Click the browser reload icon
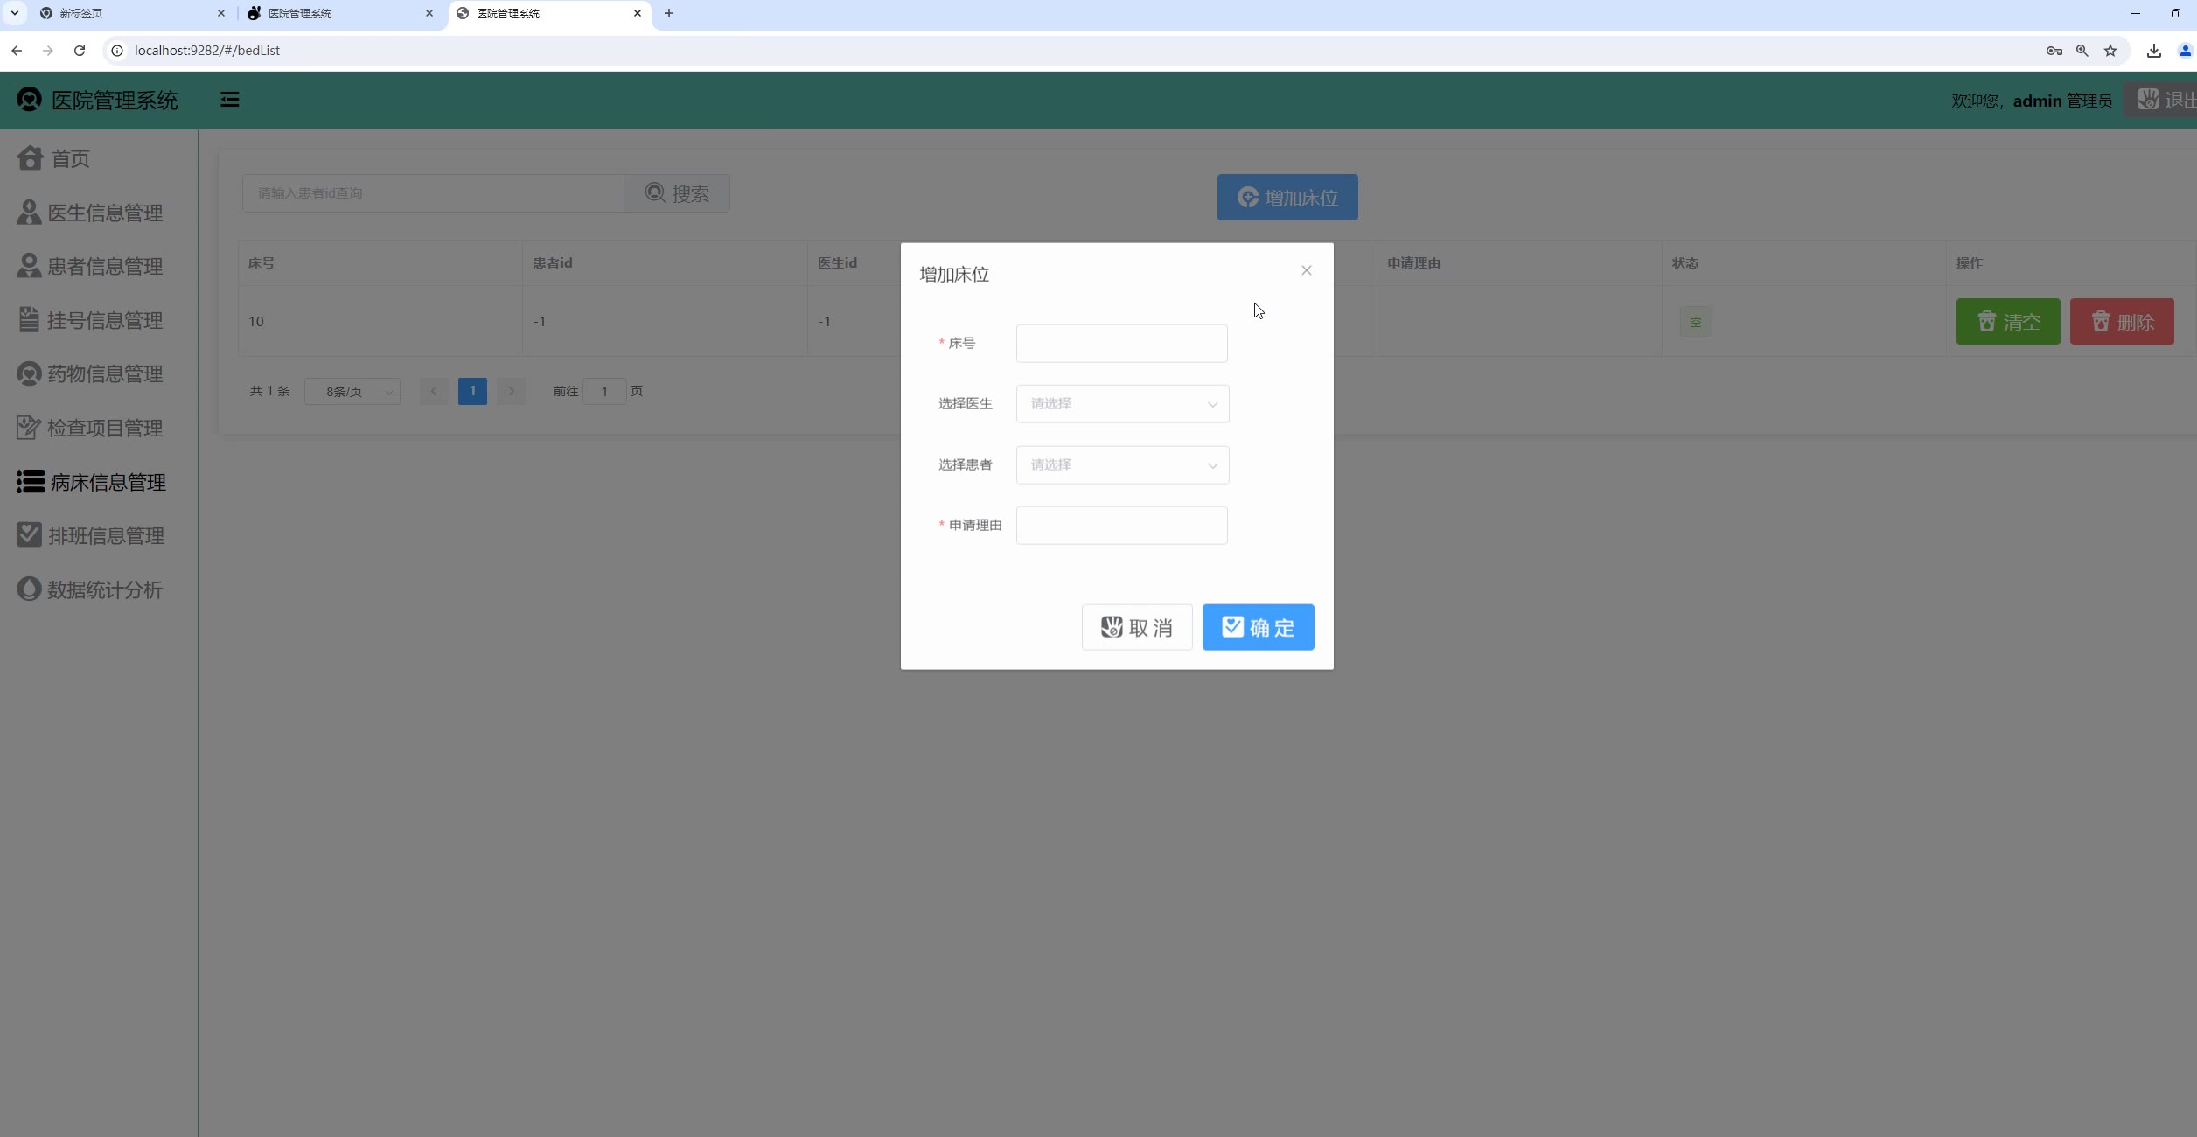The height and width of the screenshot is (1137, 2197). tap(80, 51)
